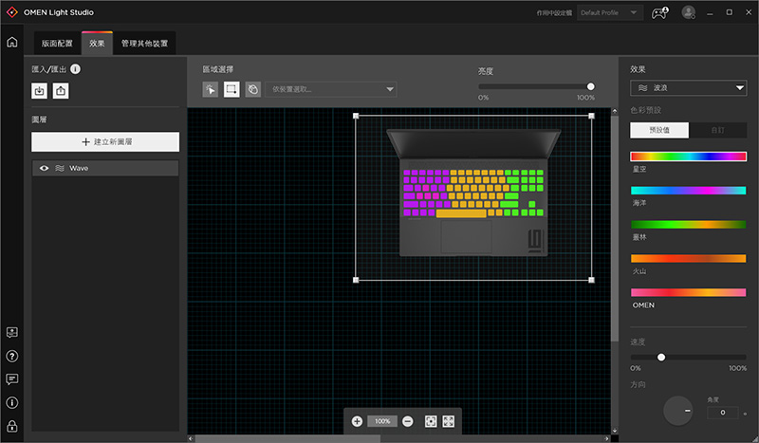
Task: Click the angle value input field
Action: pyautogui.click(x=723, y=413)
